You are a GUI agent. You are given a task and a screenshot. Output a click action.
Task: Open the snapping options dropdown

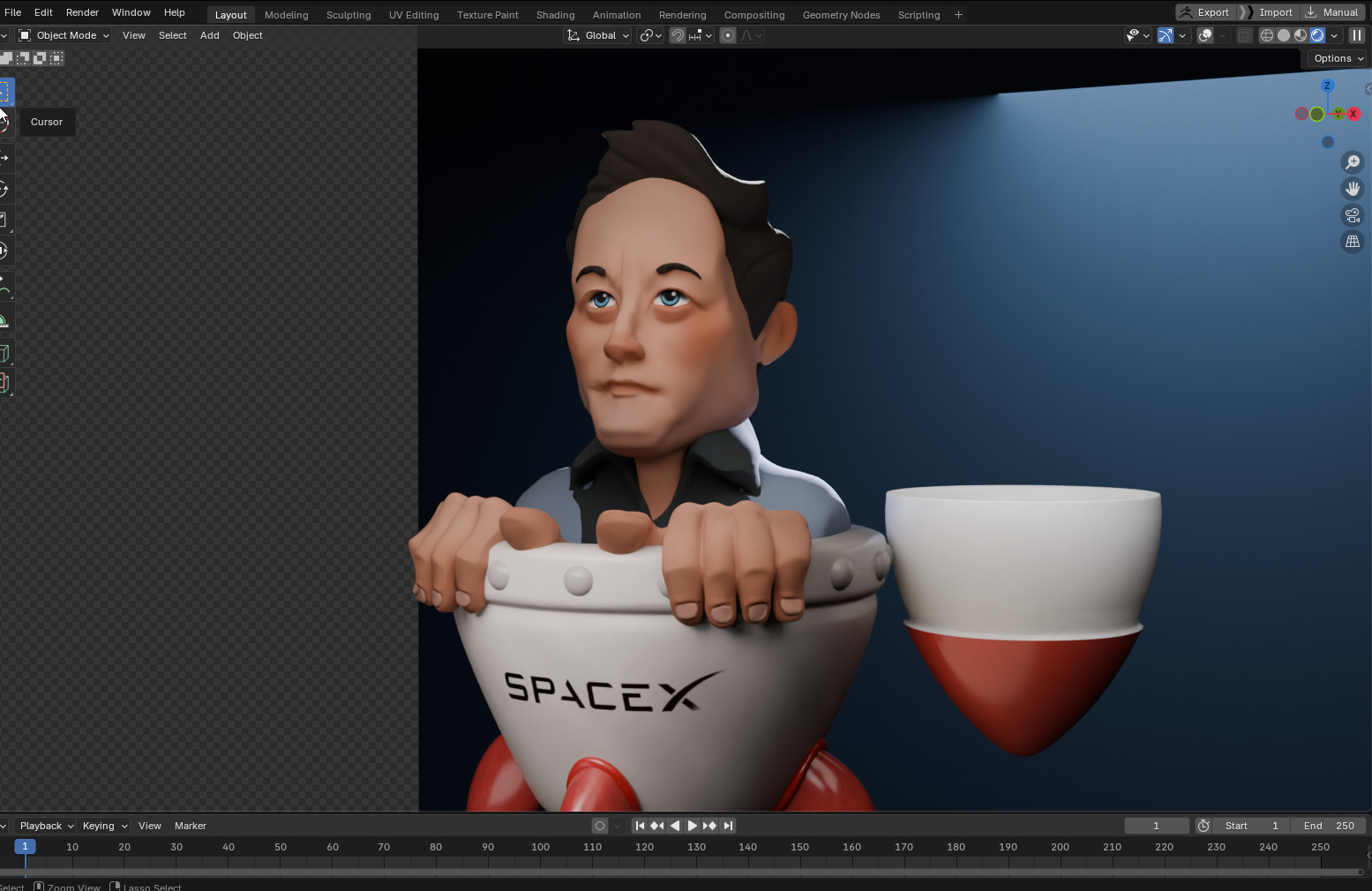[701, 35]
